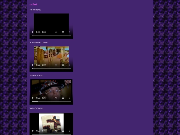Open fullscreen for What's What video
The height and width of the screenshot is (135, 180).
click(x=63, y=131)
